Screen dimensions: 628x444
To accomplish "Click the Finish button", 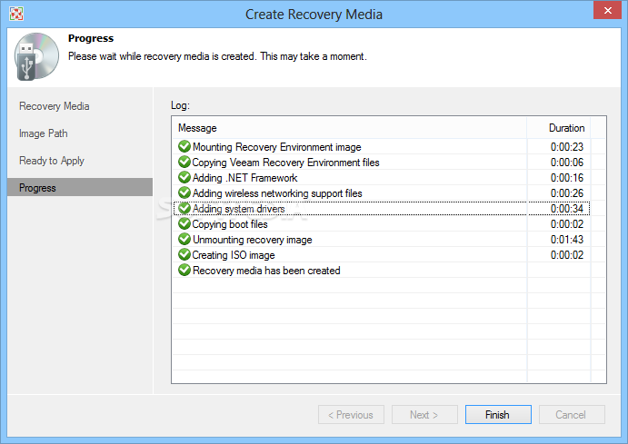I will 498,414.
